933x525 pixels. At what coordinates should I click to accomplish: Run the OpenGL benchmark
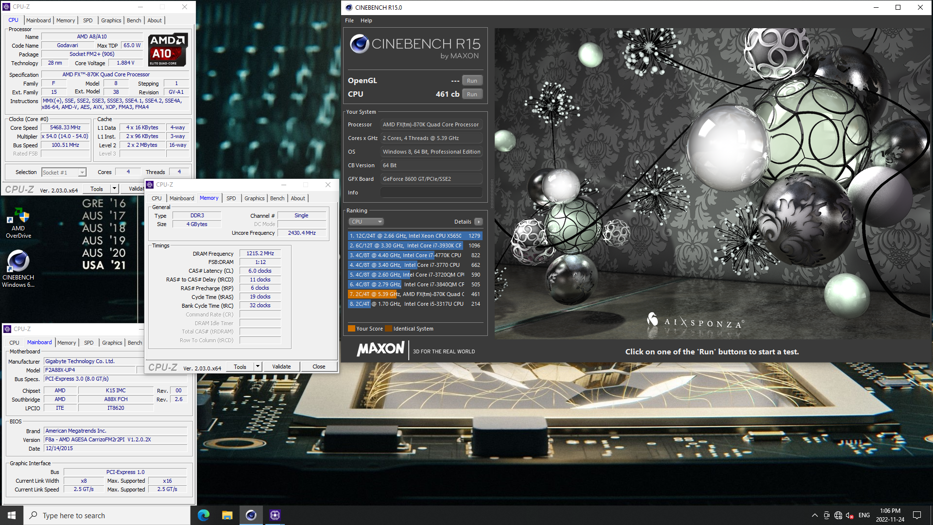tap(472, 81)
